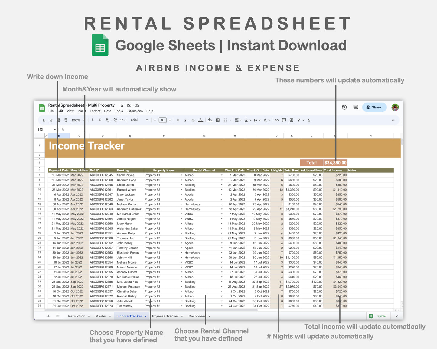Image resolution: width=437 pixels, height=349 pixels.
Task: Click the Format menu
Action: point(95,111)
